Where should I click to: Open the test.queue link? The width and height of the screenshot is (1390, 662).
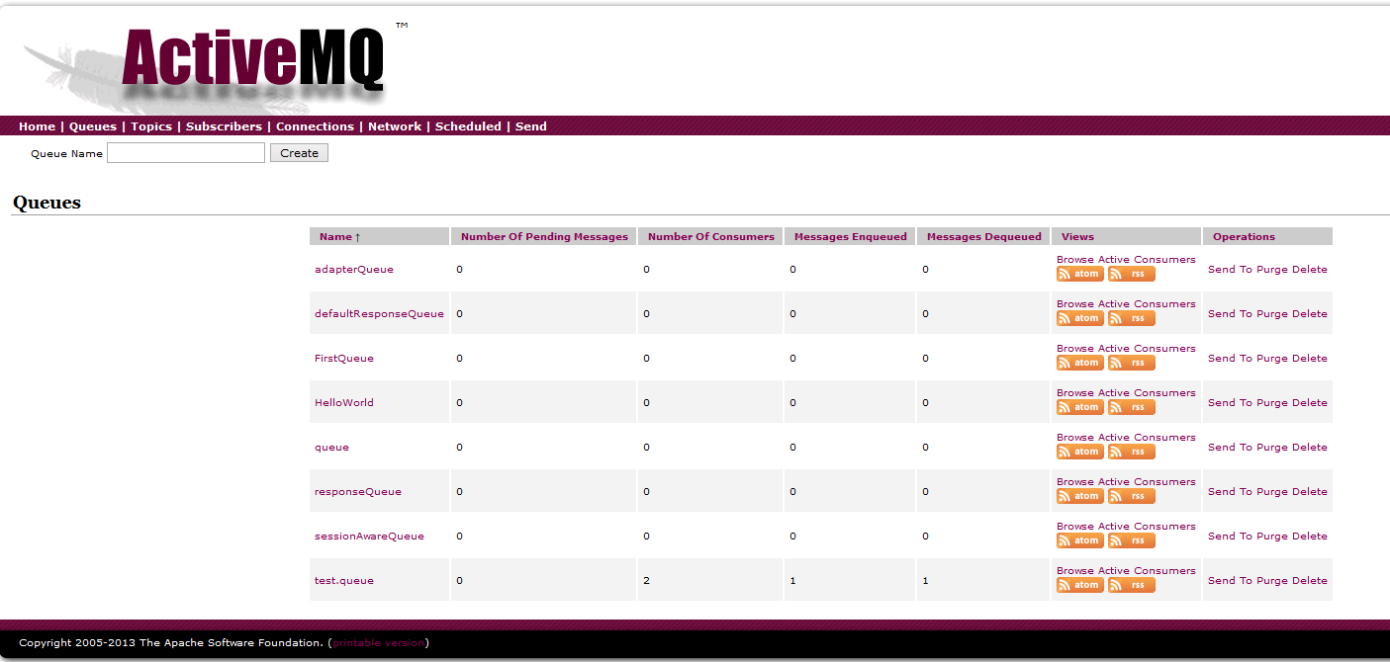pyautogui.click(x=344, y=581)
